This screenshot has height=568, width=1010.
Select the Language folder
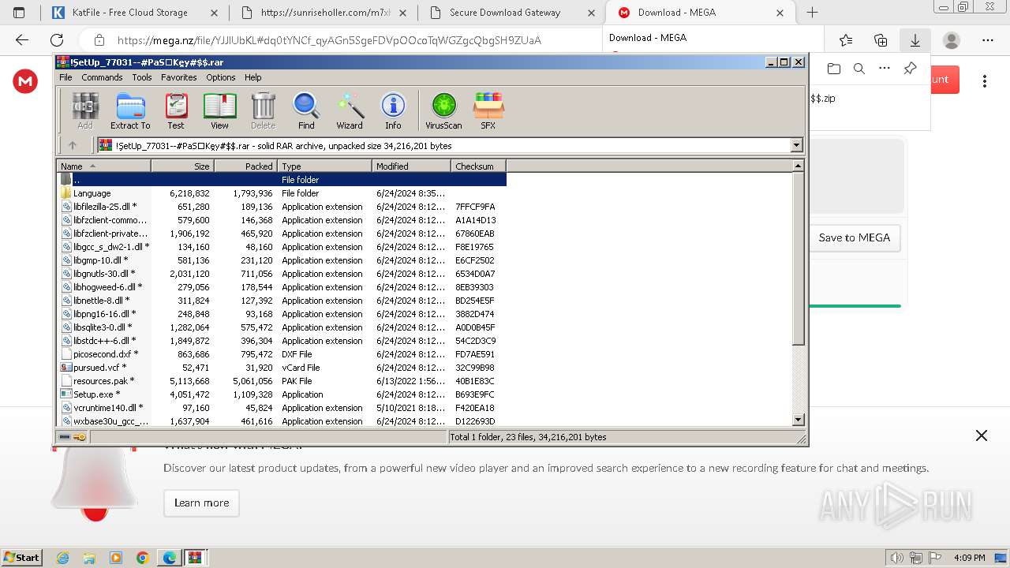282,193
